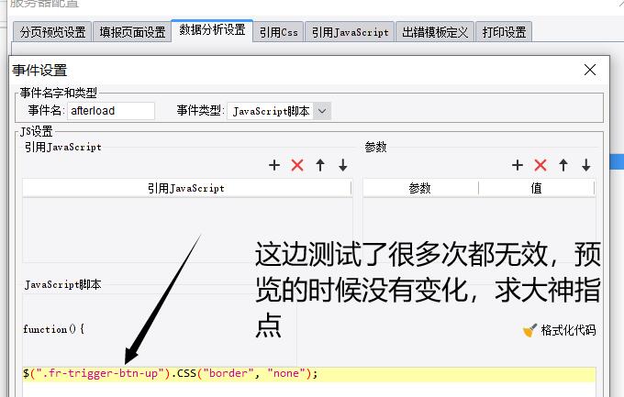
Task: Select the 数据分析设置 tab
Action: point(212,30)
